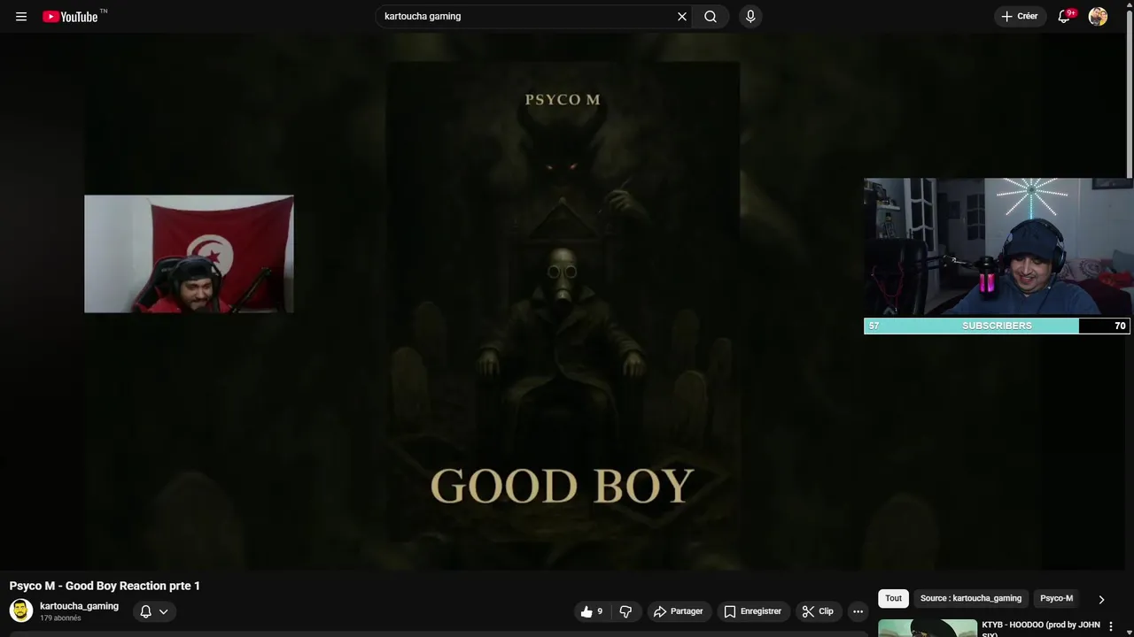Image resolution: width=1134 pixels, height=637 pixels.
Task: Select the Tout filter chip
Action: click(893, 599)
